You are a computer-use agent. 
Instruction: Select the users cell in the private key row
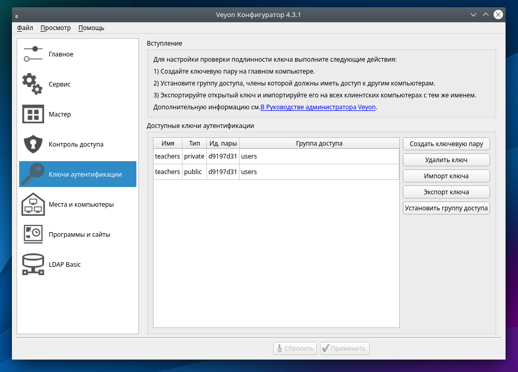click(x=319, y=156)
